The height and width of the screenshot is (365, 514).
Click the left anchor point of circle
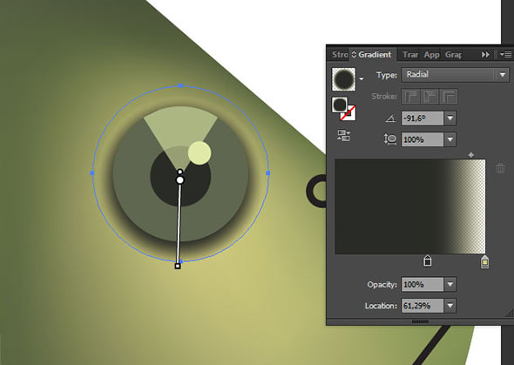[92, 172]
